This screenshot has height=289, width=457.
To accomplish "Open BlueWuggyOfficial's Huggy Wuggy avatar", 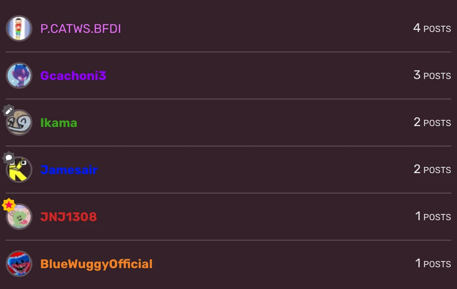I will tap(19, 264).
